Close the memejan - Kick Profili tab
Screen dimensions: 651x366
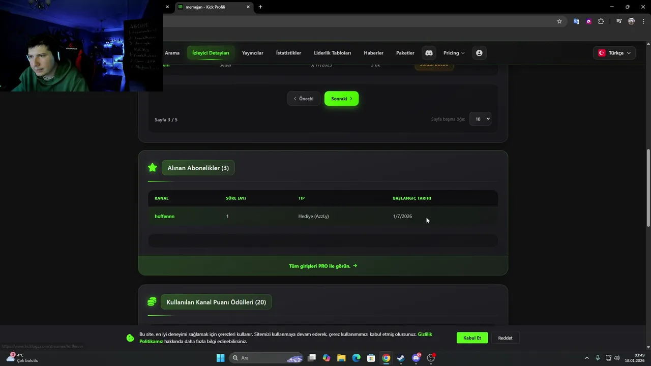coord(248,7)
